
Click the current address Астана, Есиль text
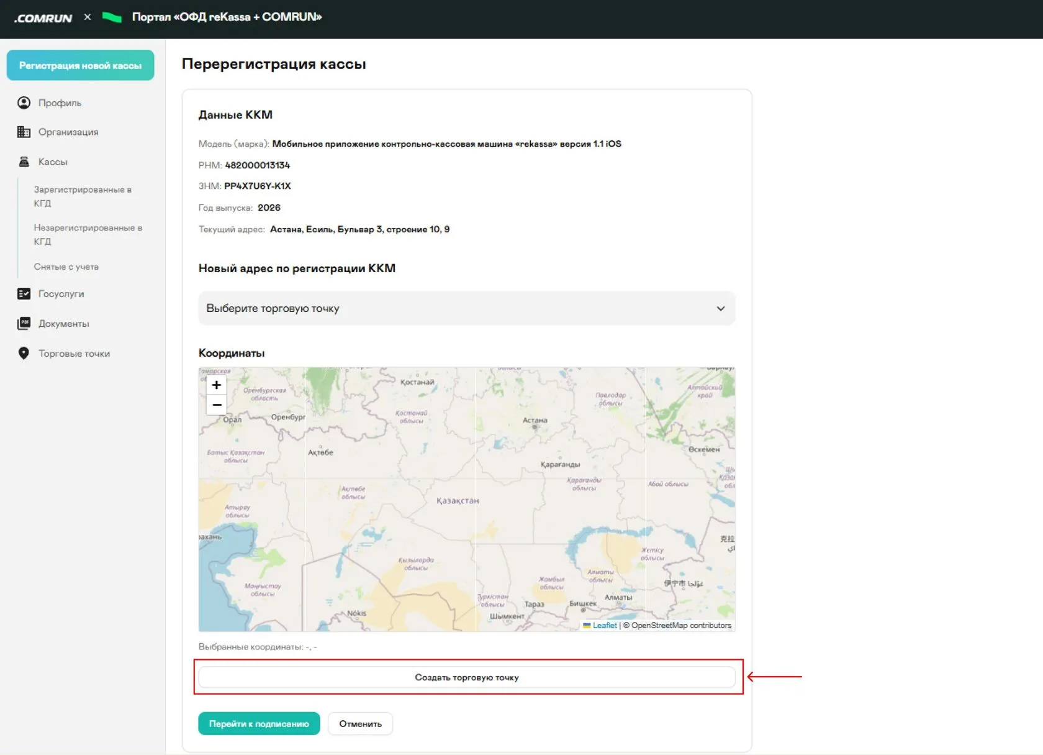[x=359, y=229]
